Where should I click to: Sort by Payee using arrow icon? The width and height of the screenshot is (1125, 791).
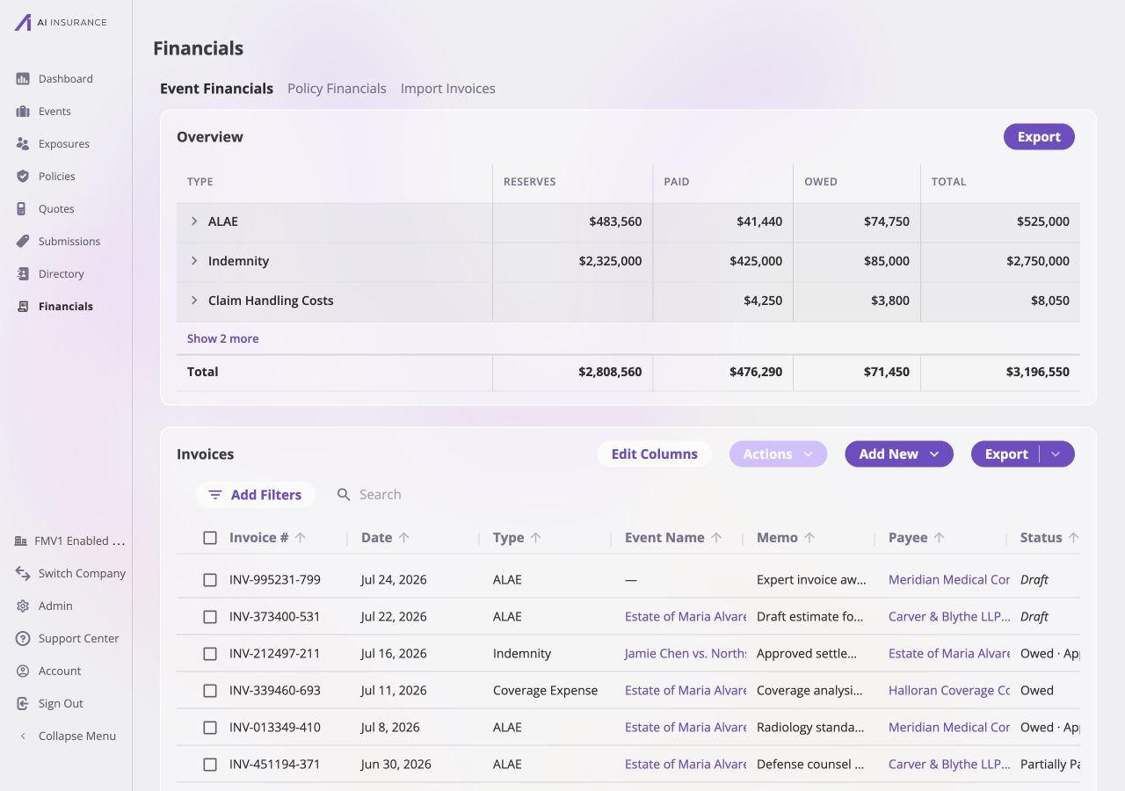pyautogui.click(x=939, y=538)
